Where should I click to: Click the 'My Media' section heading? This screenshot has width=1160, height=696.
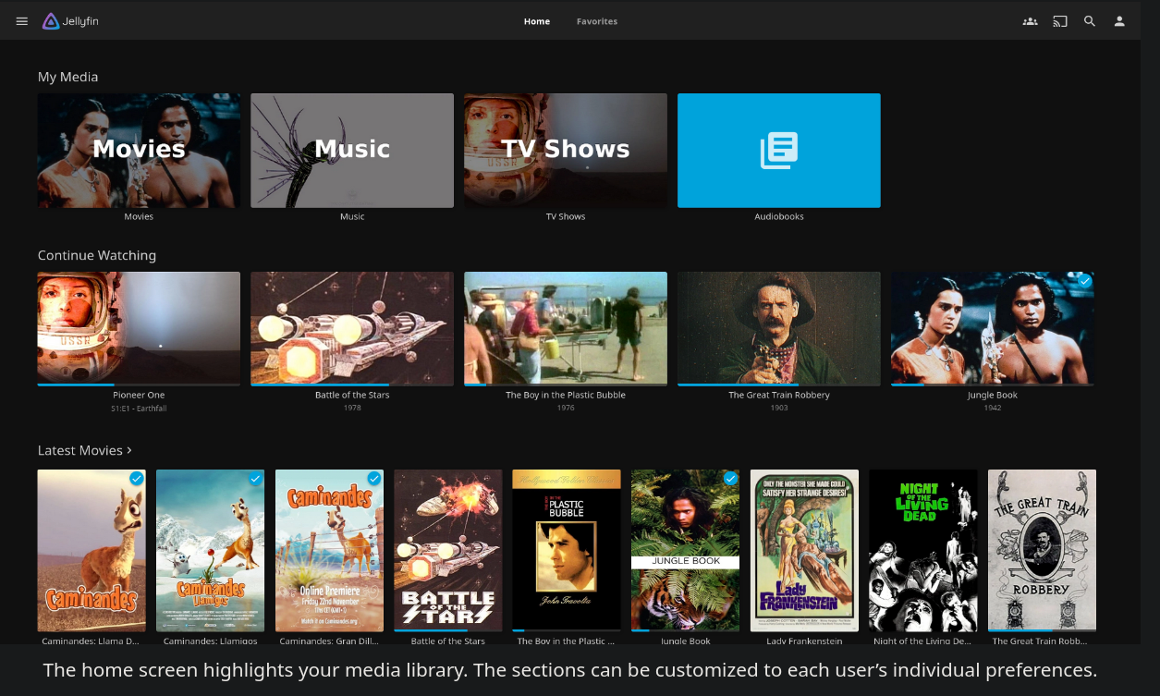point(67,77)
